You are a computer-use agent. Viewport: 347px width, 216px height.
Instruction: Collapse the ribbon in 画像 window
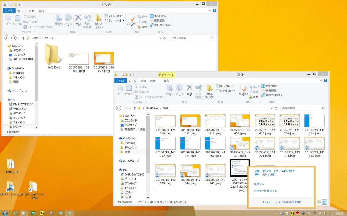[321, 81]
